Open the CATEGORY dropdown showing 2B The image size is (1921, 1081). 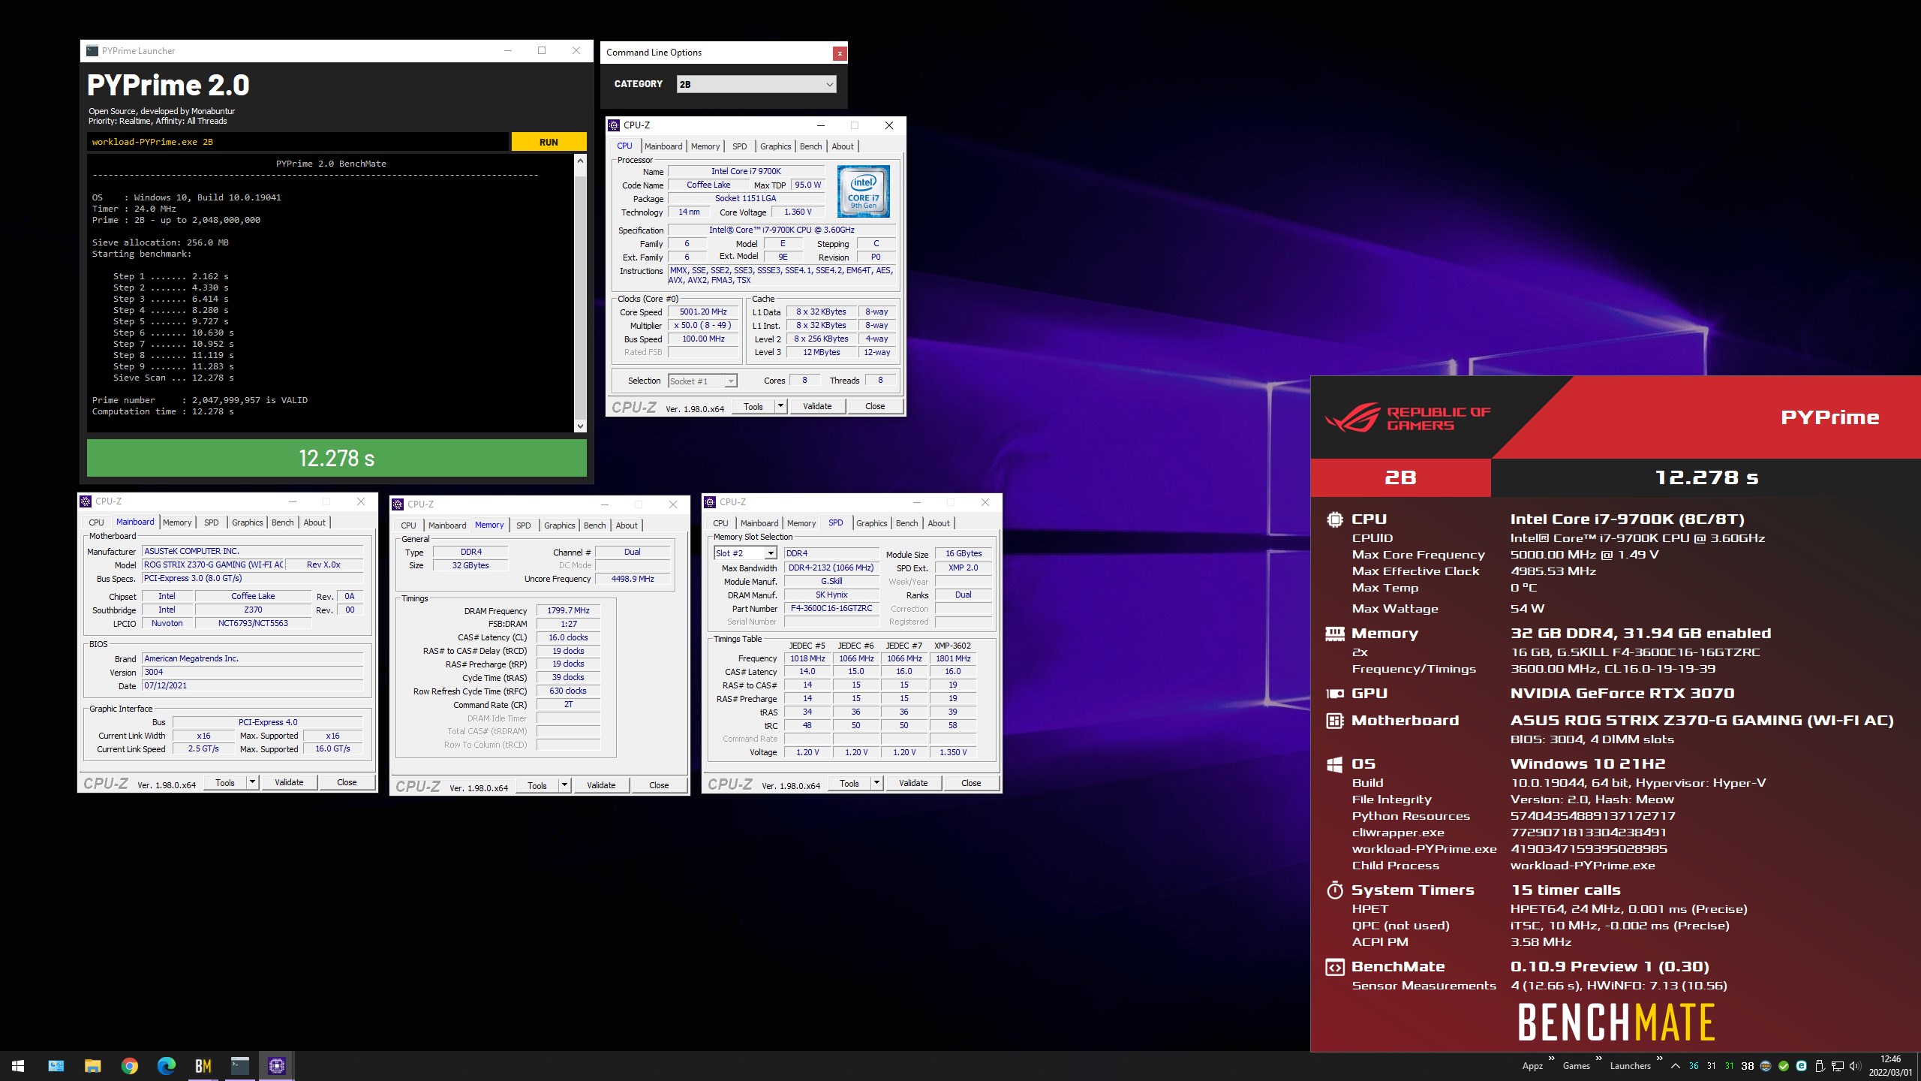pyautogui.click(x=756, y=84)
